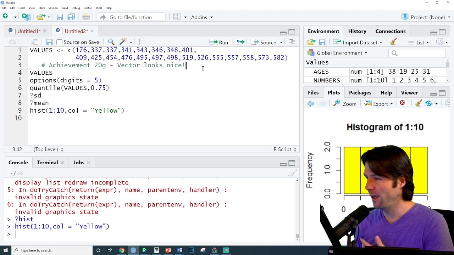Save script with editor toolbar disk icon
Image resolution: width=454 pixels, height=255 pixels.
click(49, 42)
